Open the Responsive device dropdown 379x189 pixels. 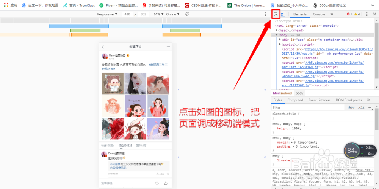click(107, 14)
